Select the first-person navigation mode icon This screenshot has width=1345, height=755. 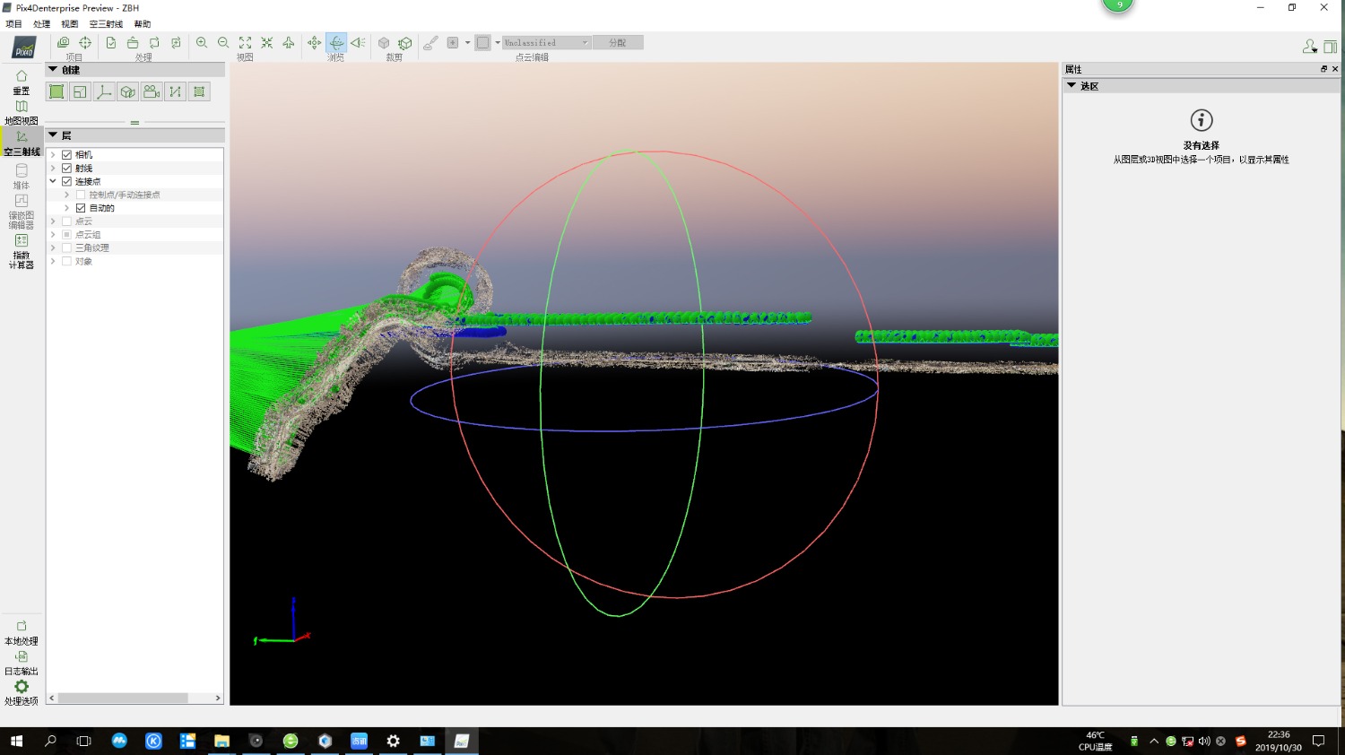[x=358, y=42]
